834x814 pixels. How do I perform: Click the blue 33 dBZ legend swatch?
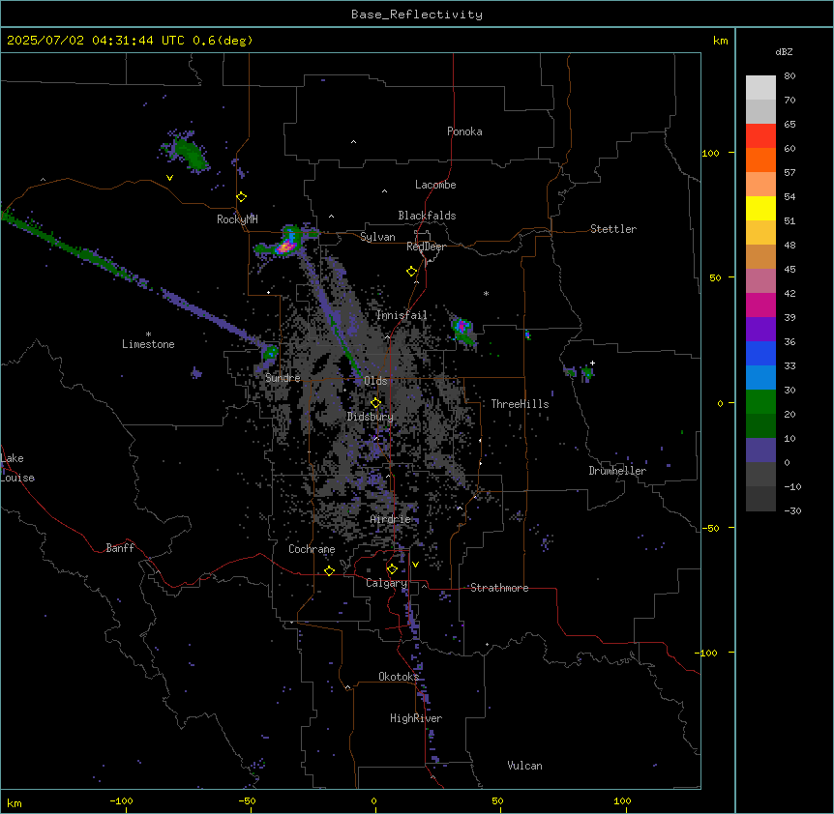tap(760, 353)
